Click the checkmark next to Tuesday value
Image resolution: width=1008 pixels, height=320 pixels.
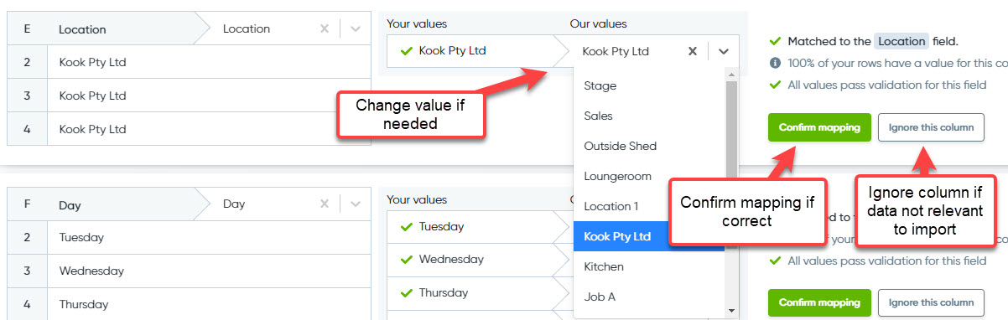click(407, 226)
